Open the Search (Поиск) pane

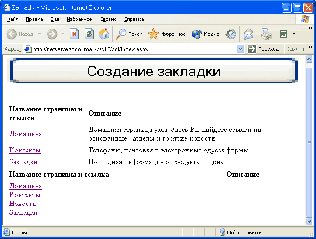pyautogui.click(x=129, y=34)
